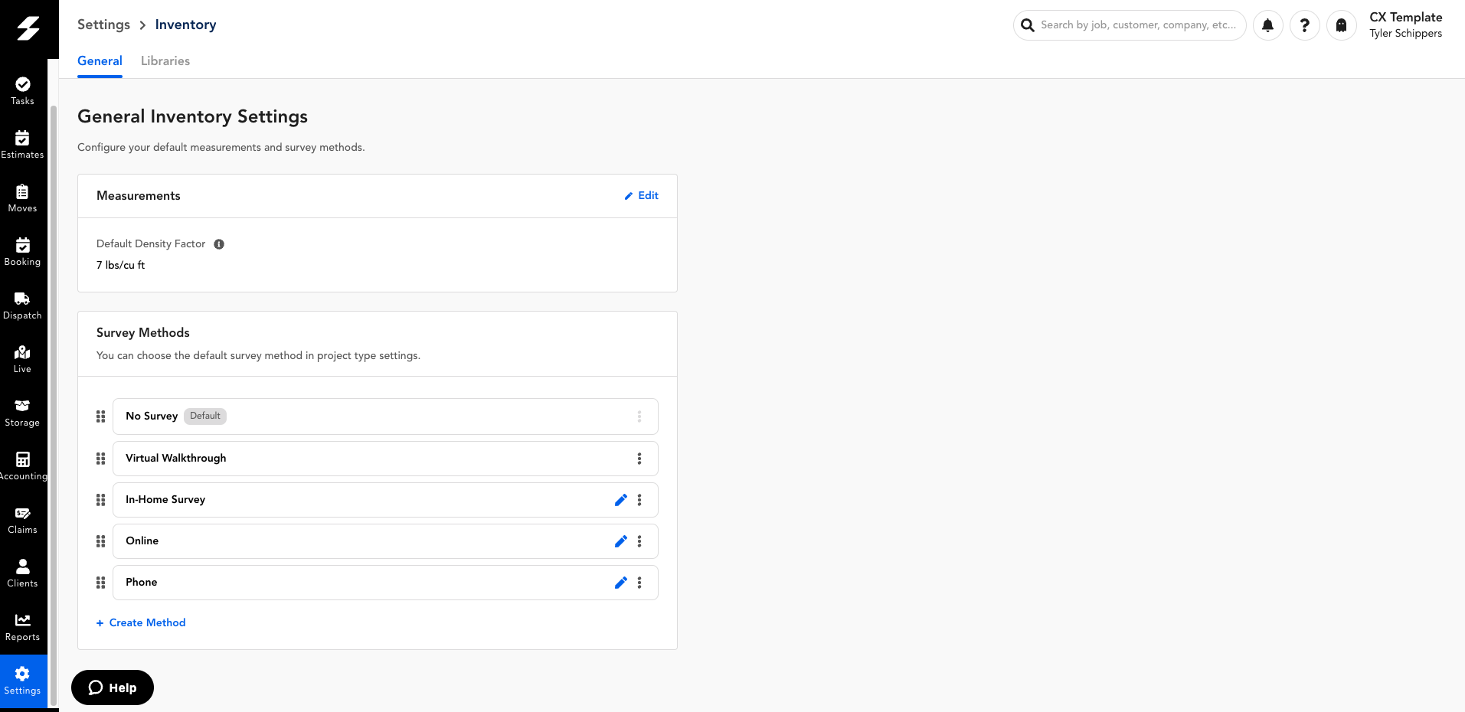Viewport: 1465px width, 712px height.
Task: Focus the search by job field
Action: [x=1130, y=25]
